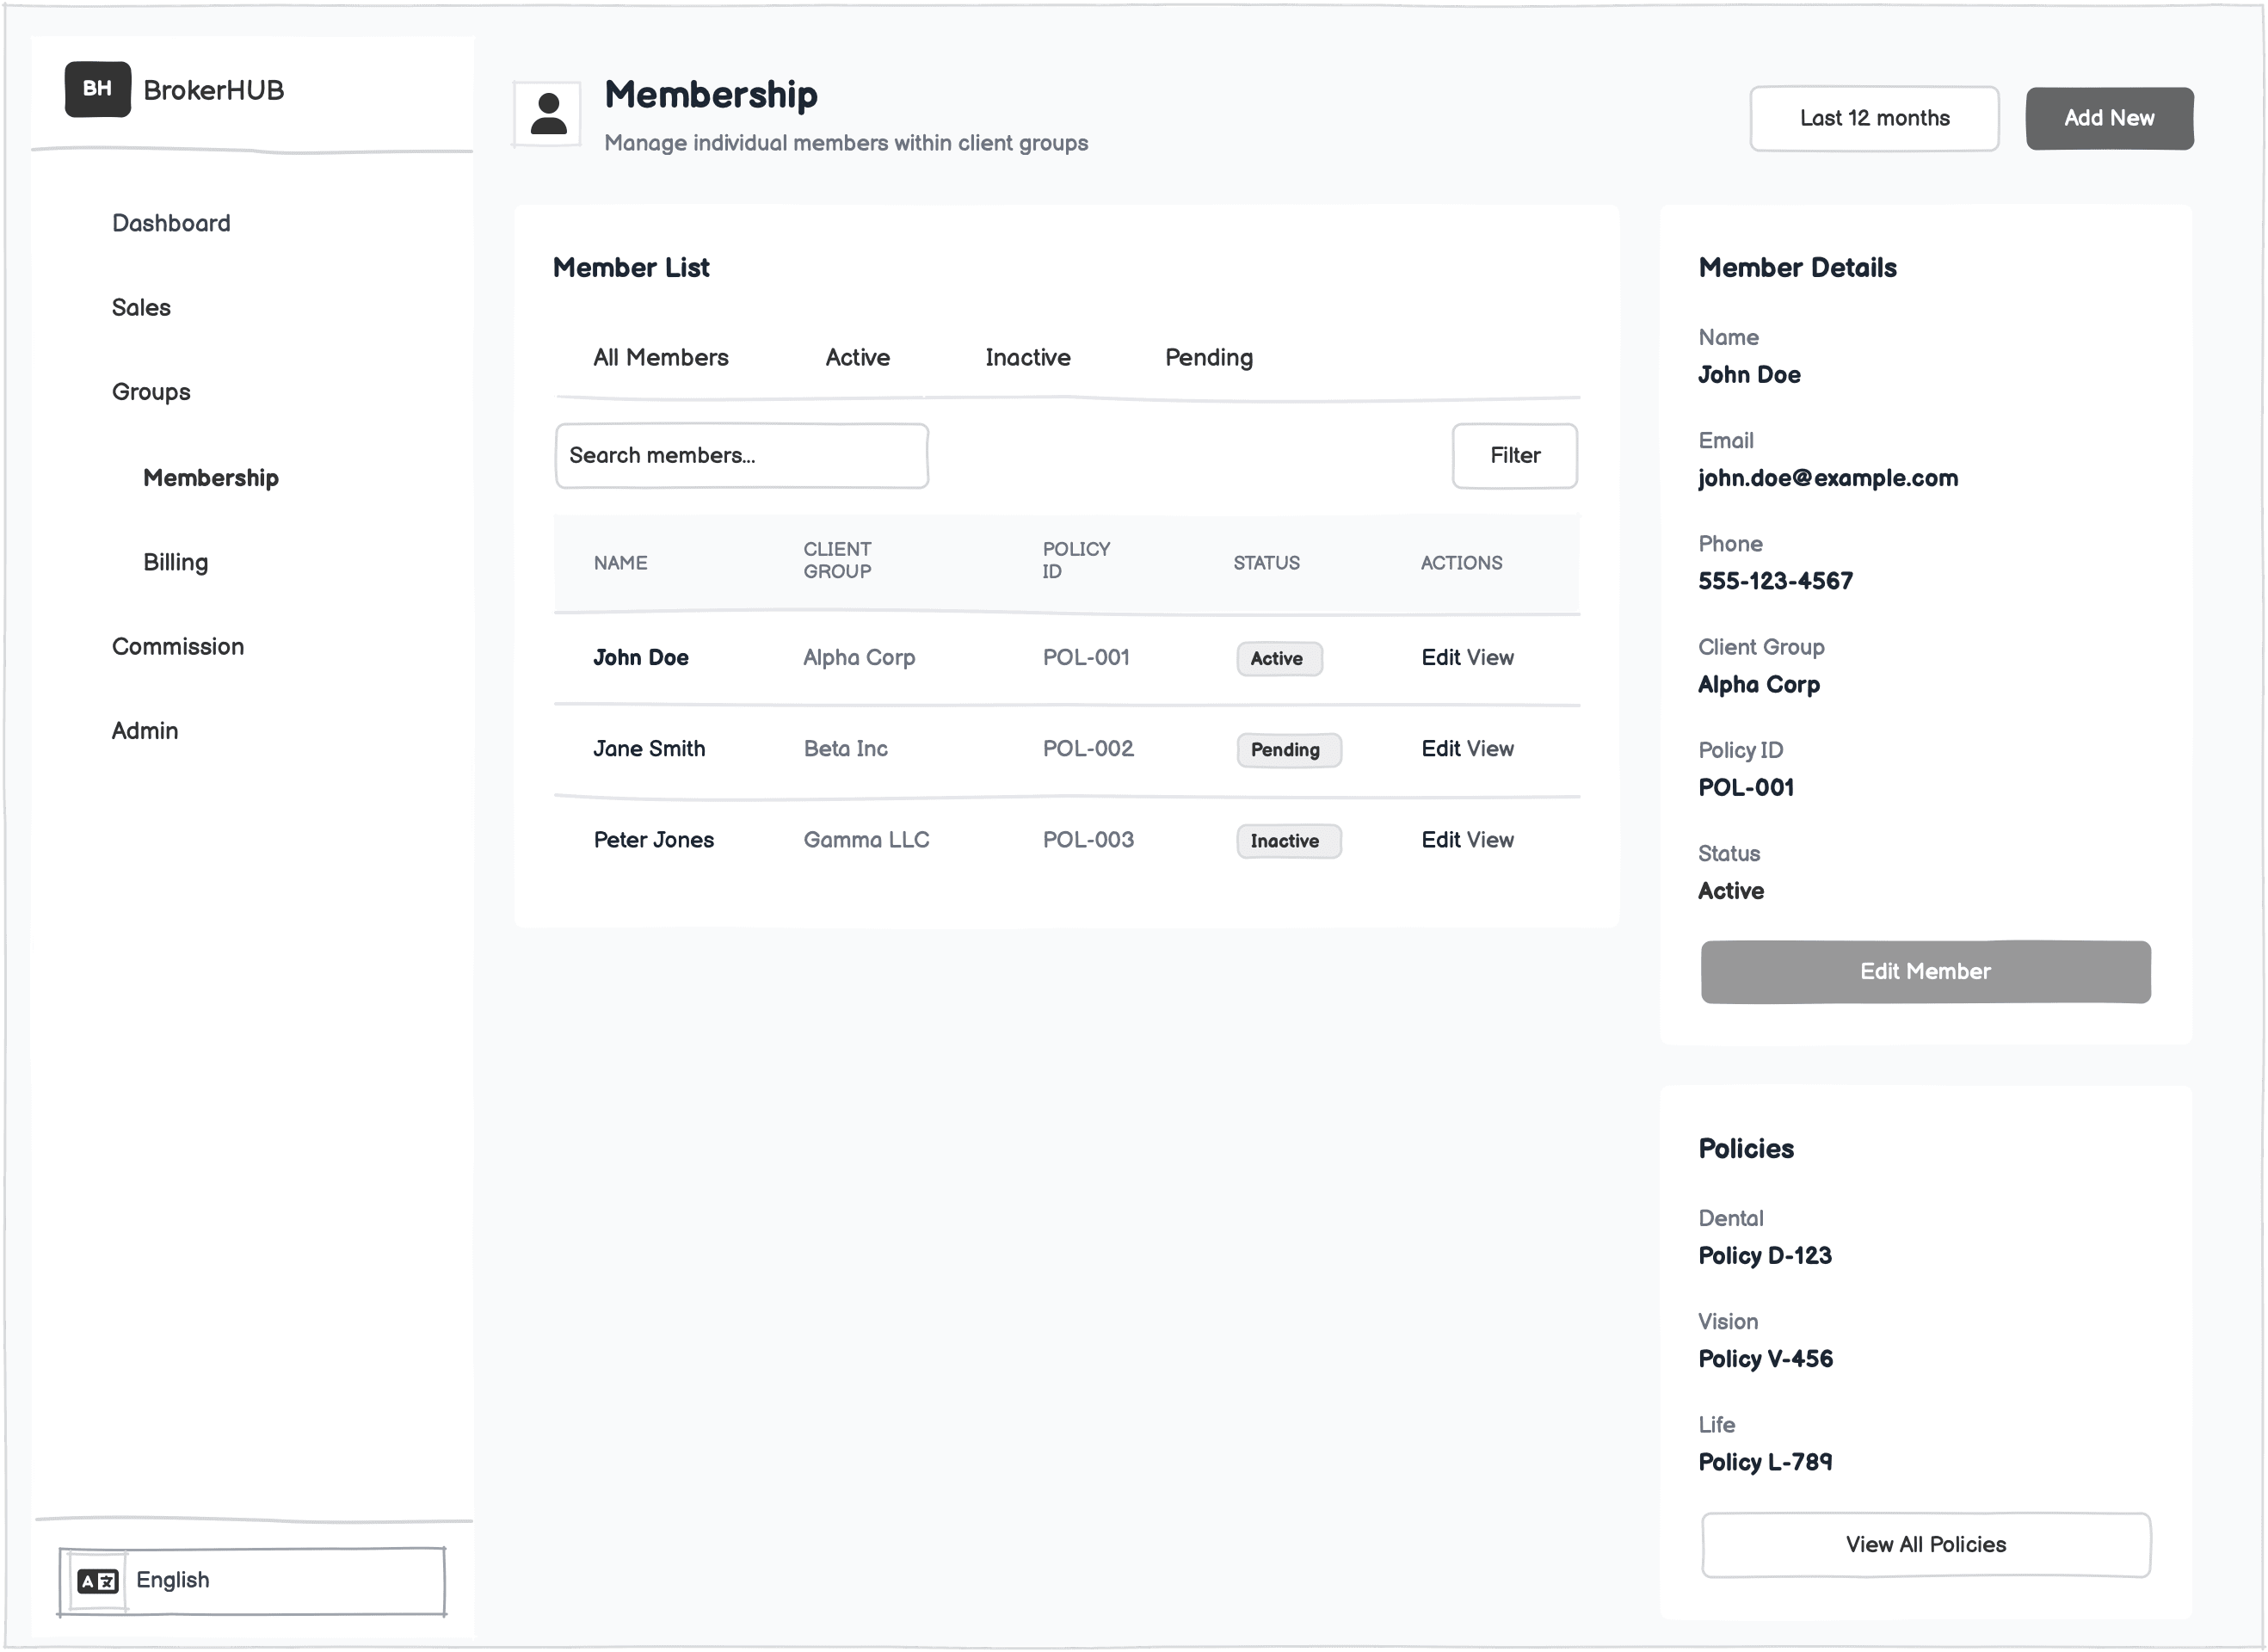2268x1652 pixels.
Task: Switch to the Inactive members tab
Action: pos(1027,358)
